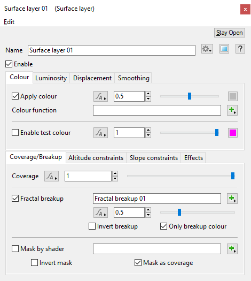This screenshot has height=281, width=251.
Task: Open animation button for Apply colour
Action: point(100,96)
